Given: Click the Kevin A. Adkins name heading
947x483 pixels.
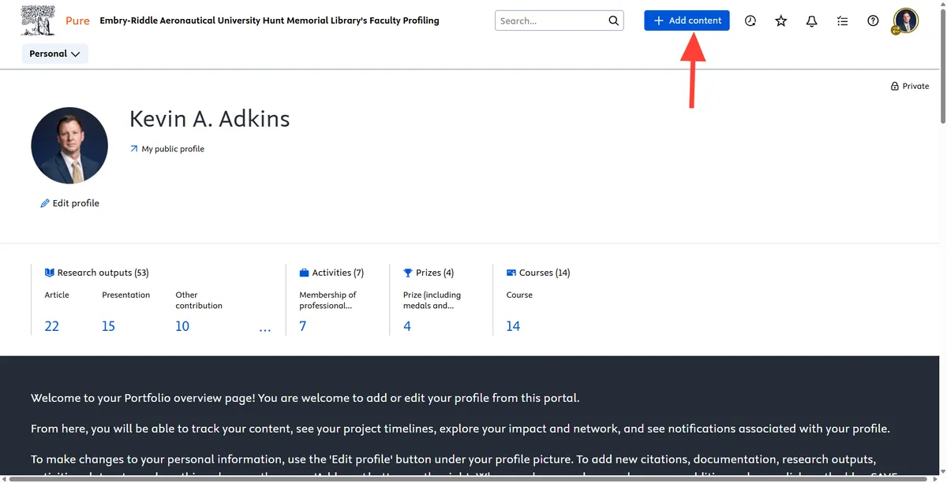Looking at the screenshot, I should point(210,119).
